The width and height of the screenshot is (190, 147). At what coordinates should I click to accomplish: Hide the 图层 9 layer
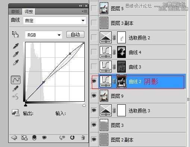pos(94,96)
